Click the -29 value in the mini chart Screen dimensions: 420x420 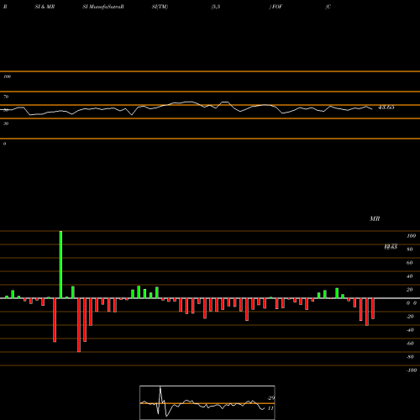tap(271, 398)
